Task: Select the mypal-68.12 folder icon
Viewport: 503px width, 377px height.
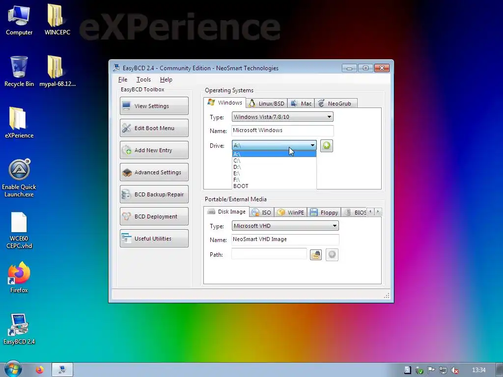Action: [x=57, y=72]
